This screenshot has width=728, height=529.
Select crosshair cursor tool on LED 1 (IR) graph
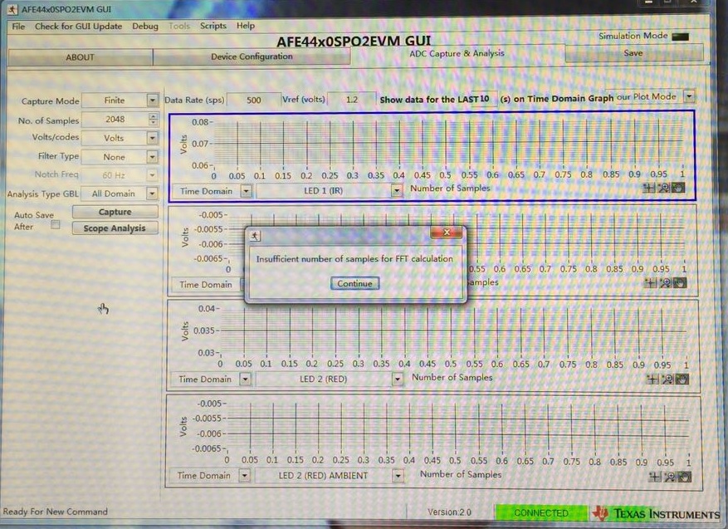(649, 189)
